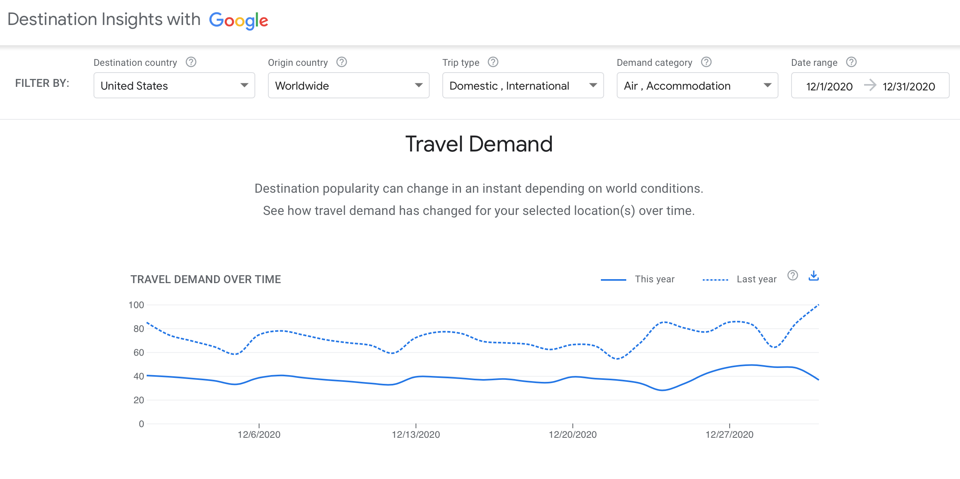The height and width of the screenshot is (479, 960).
Task: Click the end date 12/31/2020 field
Action: tap(909, 86)
